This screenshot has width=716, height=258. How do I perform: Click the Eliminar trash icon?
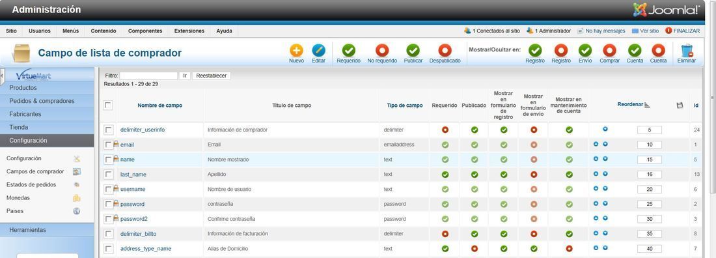(687, 50)
